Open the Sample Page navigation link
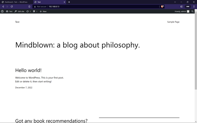Screen dimensions: 197x123 tap(173, 22)
